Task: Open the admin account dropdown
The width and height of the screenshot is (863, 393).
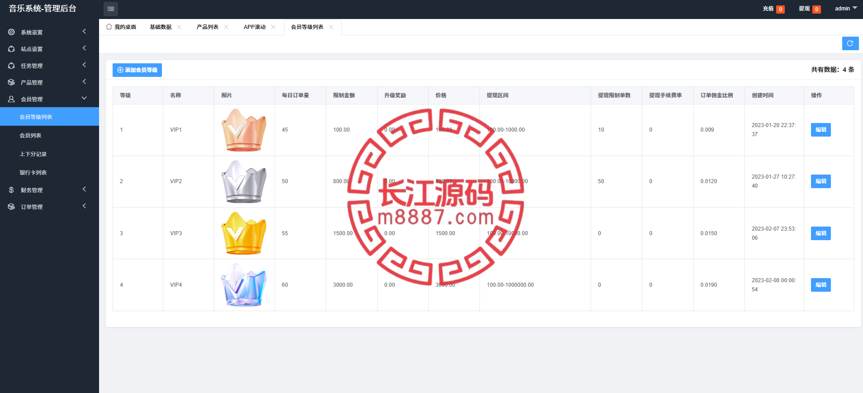Action: pyautogui.click(x=846, y=9)
